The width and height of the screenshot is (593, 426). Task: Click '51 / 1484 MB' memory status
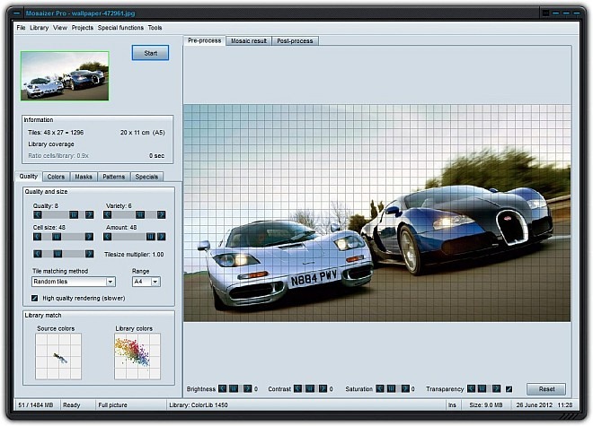(36, 404)
